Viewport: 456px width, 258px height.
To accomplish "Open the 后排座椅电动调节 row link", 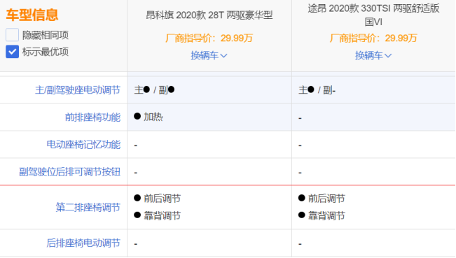I will pyautogui.click(x=83, y=243).
